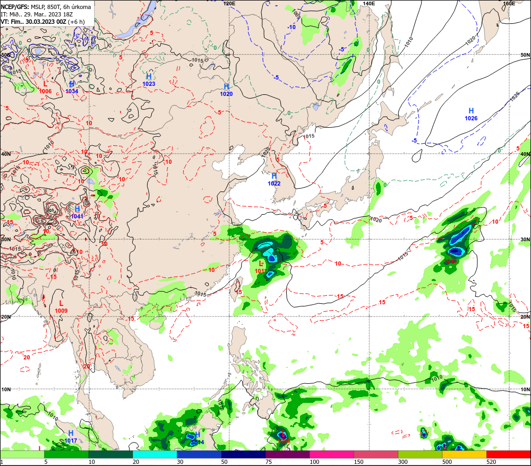Select the orange 500–520 legend swatch
The image size is (531, 466).
coord(464,454)
